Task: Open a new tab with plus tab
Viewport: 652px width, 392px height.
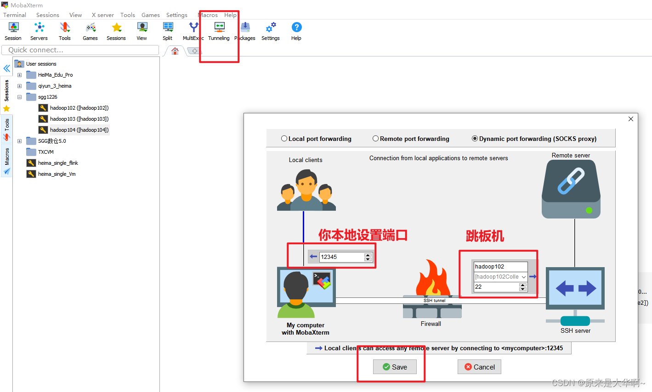Action: pyautogui.click(x=195, y=51)
